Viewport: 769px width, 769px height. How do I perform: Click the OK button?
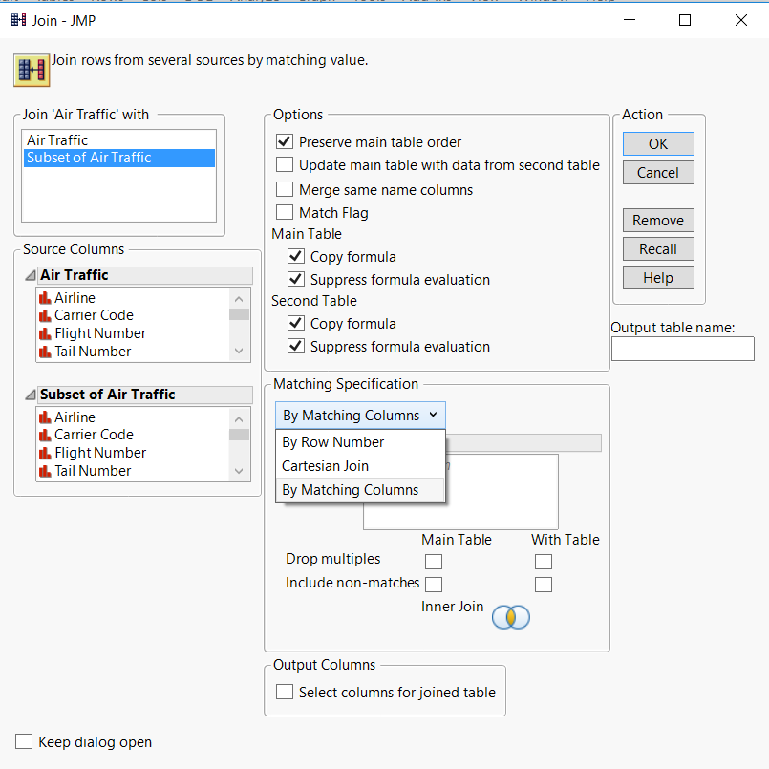point(658,143)
